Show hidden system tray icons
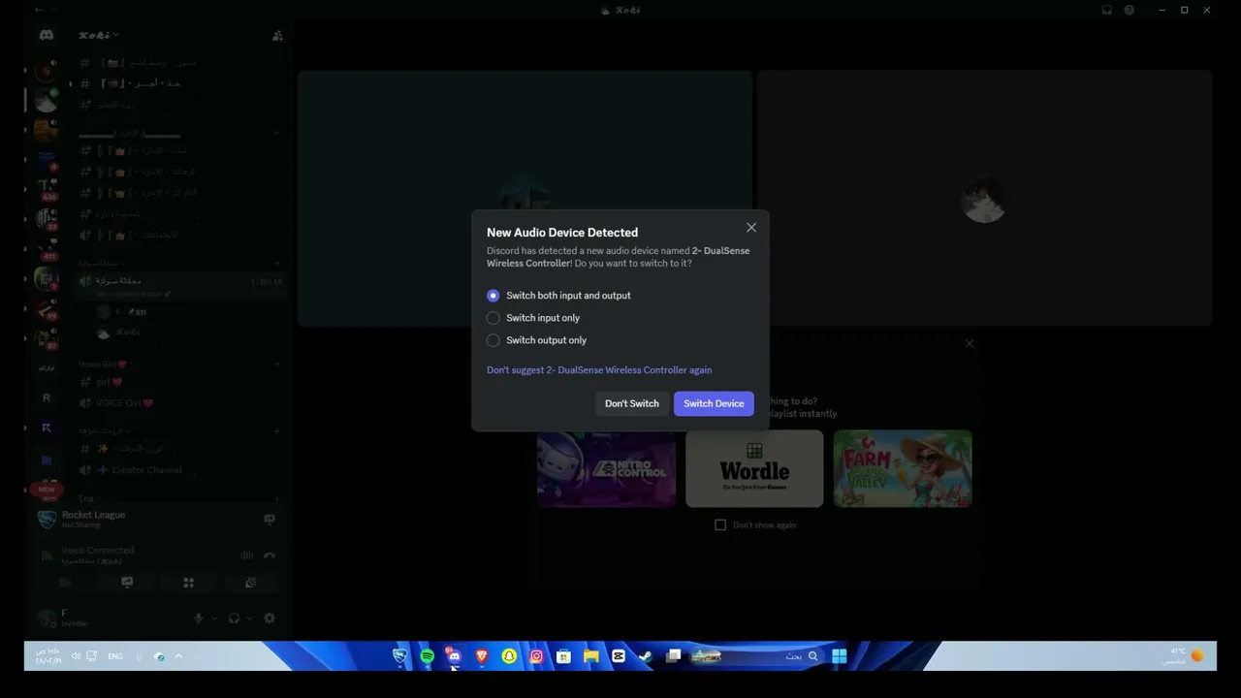Image resolution: width=1241 pixels, height=698 pixels. tap(178, 656)
